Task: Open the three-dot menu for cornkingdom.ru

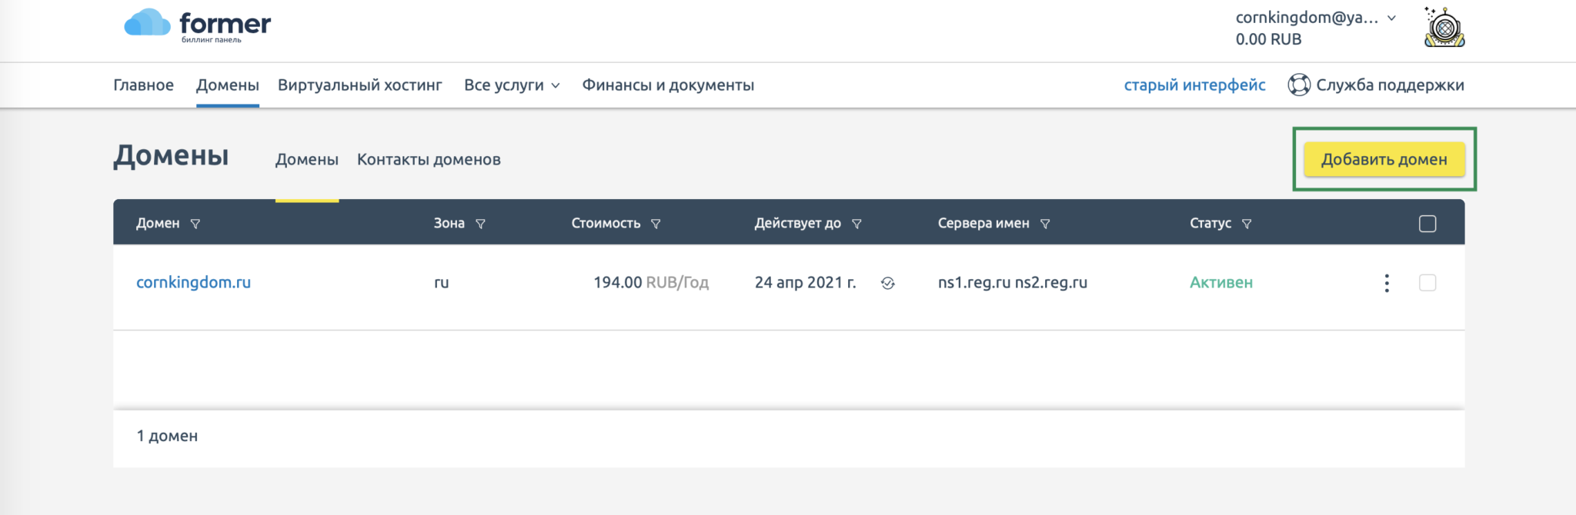Action: (1387, 283)
